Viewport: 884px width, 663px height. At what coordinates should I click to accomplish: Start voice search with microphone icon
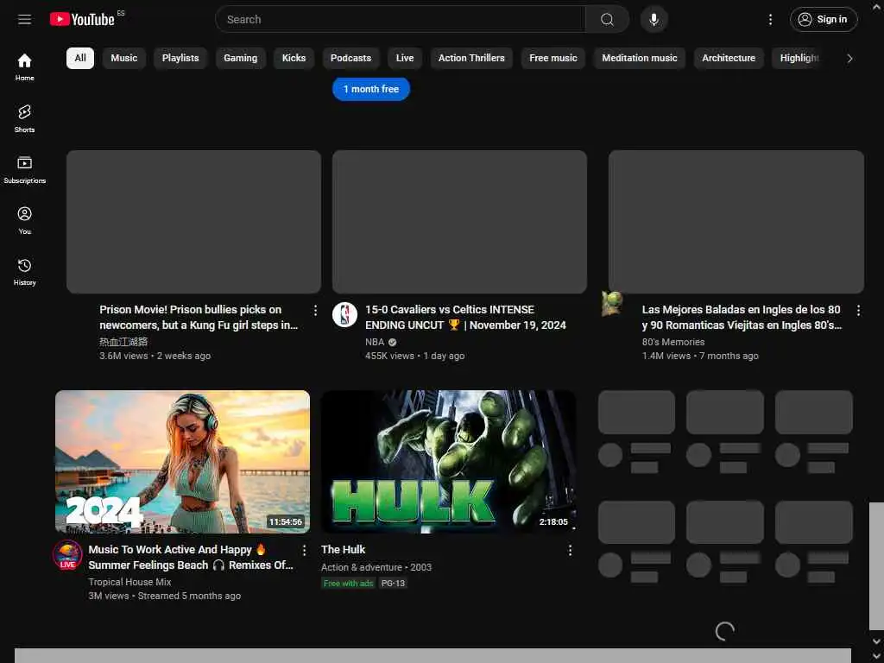tap(654, 20)
